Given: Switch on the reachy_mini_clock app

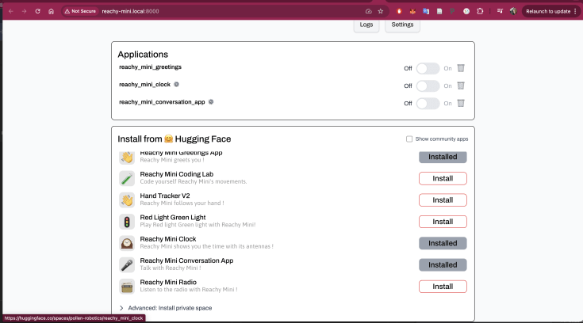Looking at the screenshot, I should [x=428, y=85].
